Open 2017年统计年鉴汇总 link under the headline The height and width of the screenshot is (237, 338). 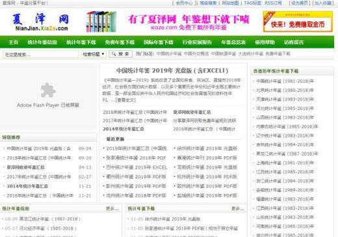(x=135, y=120)
